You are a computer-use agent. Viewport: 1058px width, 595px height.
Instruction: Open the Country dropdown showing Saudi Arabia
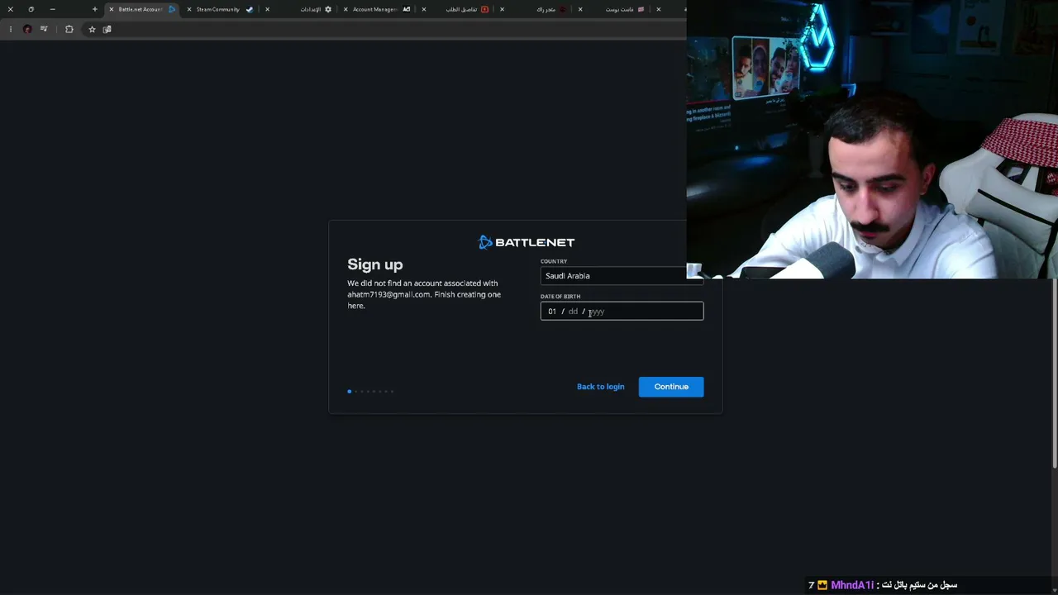coord(622,276)
